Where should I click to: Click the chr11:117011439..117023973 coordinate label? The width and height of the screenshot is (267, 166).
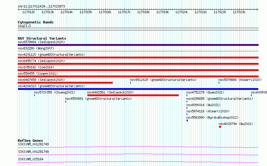(x=41, y=6)
